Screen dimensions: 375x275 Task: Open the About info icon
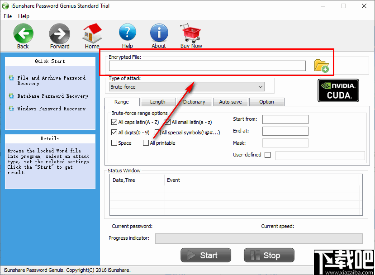[159, 33]
